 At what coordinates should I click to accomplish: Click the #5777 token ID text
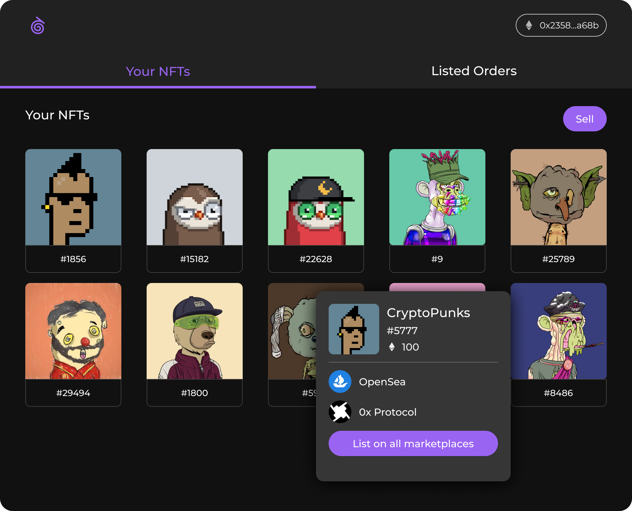[x=402, y=331]
